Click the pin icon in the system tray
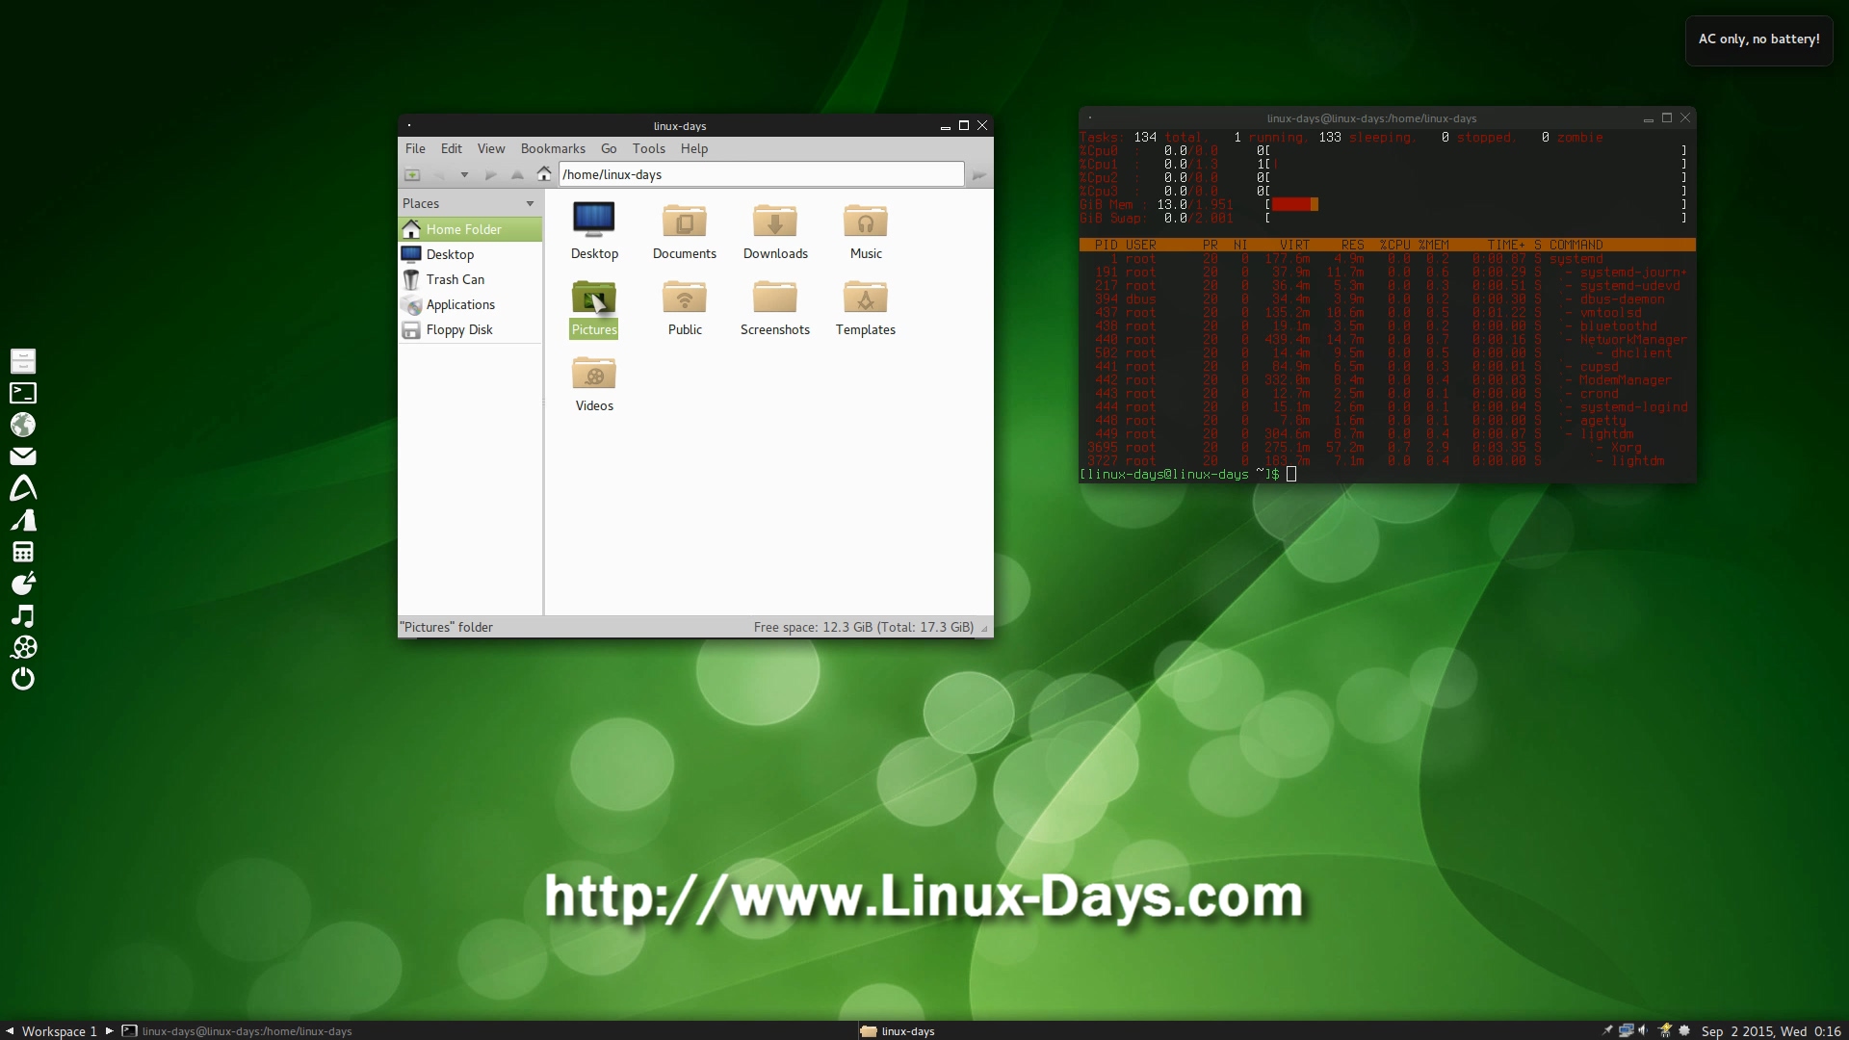The width and height of the screenshot is (1849, 1040). [x=1607, y=1030]
